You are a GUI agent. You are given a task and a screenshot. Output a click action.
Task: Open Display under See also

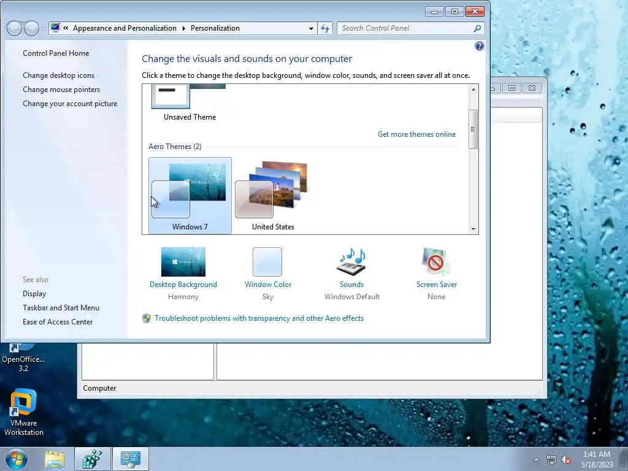click(x=34, y=294)
